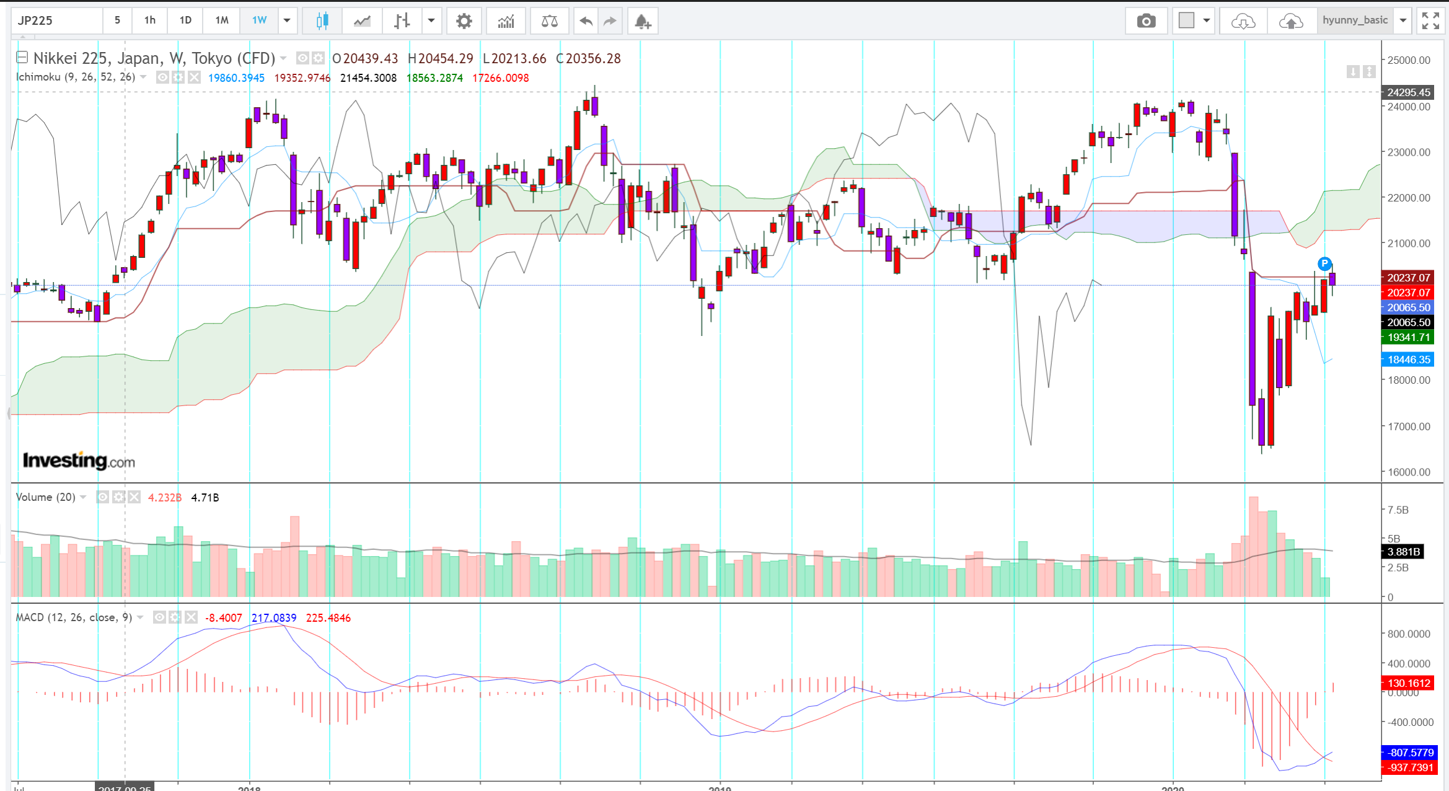This screenshot has height=791, width=1449.
Task: Select candlestick chart style icon
Action: pyautogui.click(x=322, y=21)
